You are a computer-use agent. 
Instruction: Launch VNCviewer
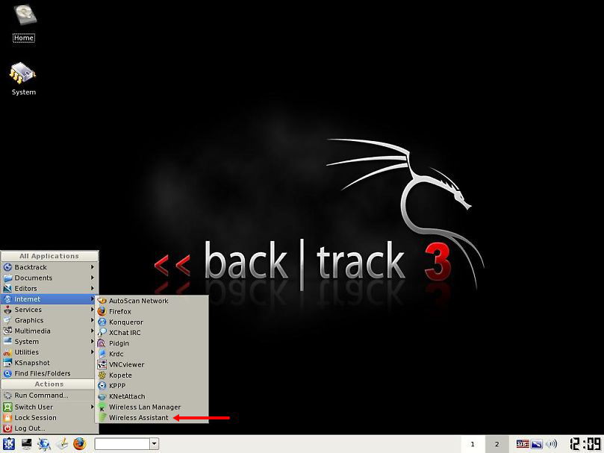pyautogui.click(x=152, y=364)
